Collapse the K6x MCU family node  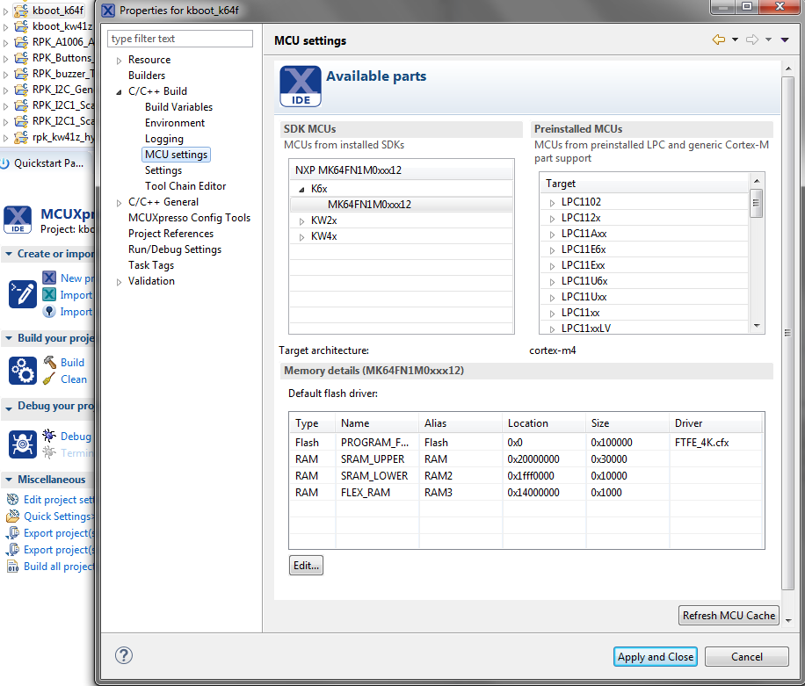[302, 190]
